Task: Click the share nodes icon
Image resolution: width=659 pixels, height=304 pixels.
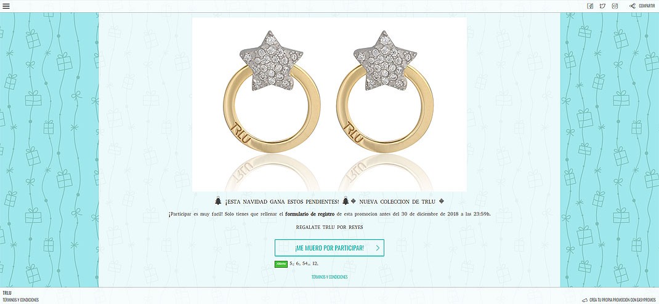Action: (632, 6)
